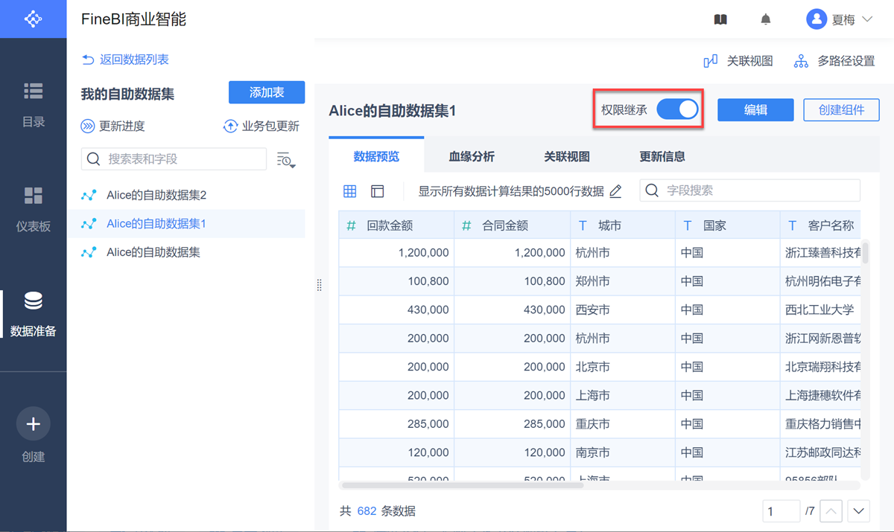Image resolution: width=894 pixels, height=532 pixels.
Task: Switch to grid data view icon
Action: click(349, 191)
